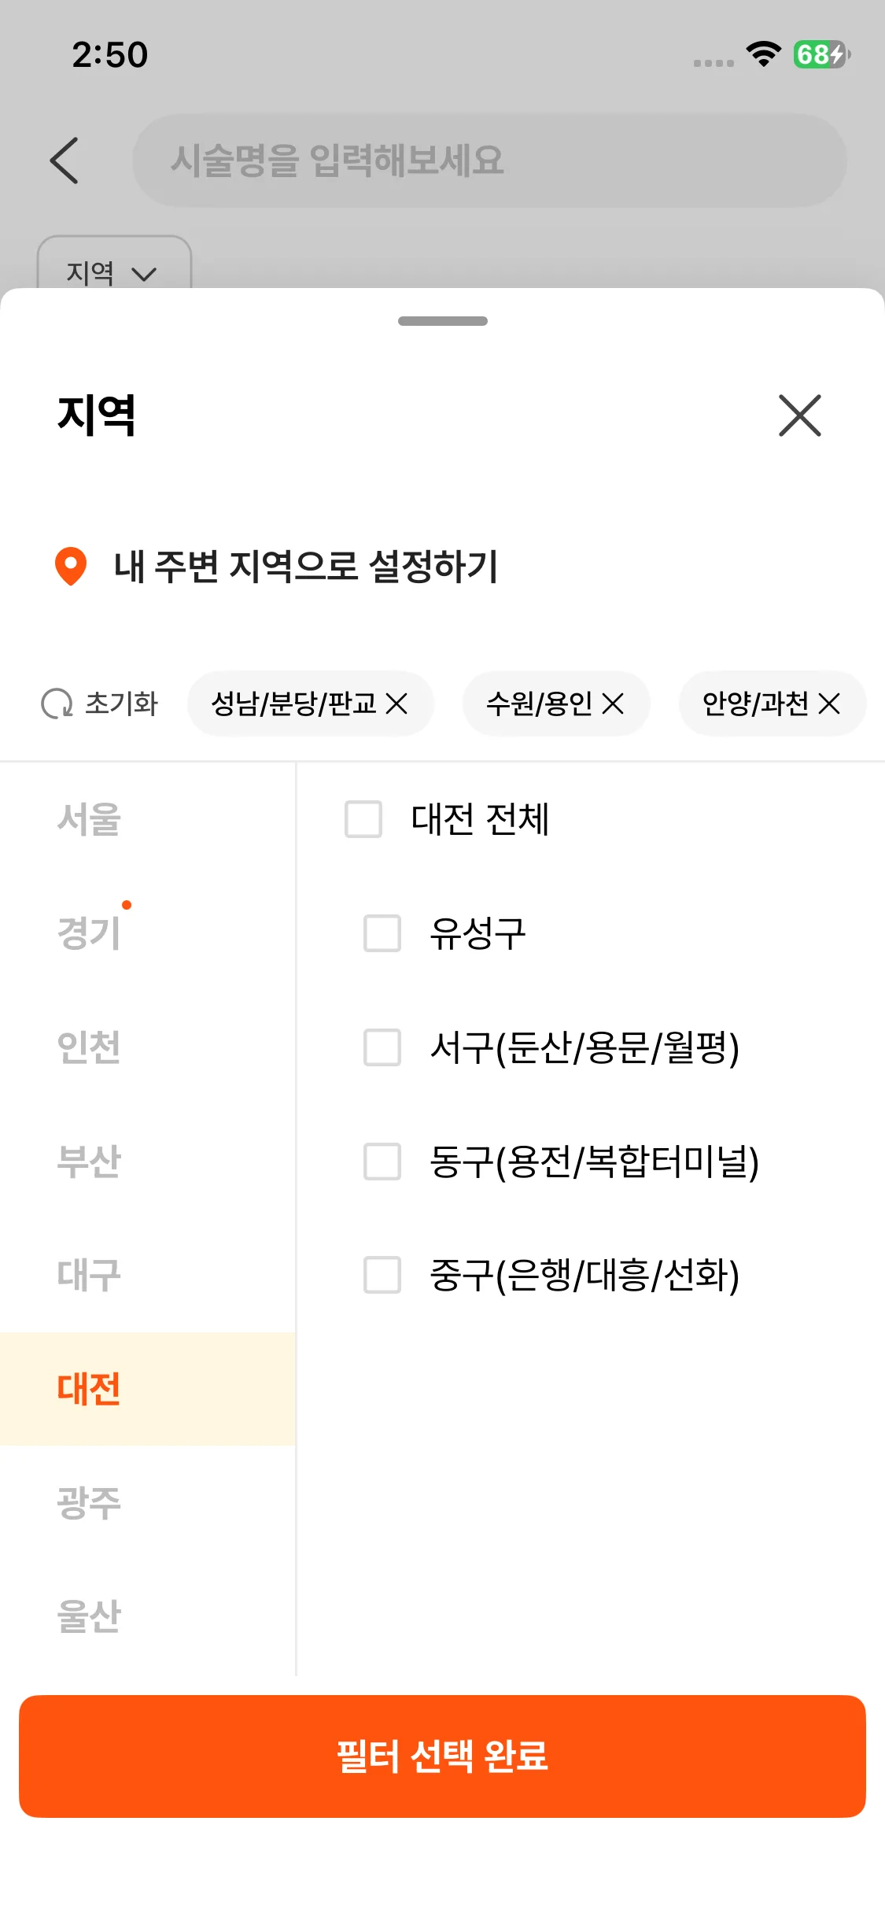This screenshot has height=1917, width=885.
Task: Tap the Wi-Fi status icon
Action: [x=762, y=54]
